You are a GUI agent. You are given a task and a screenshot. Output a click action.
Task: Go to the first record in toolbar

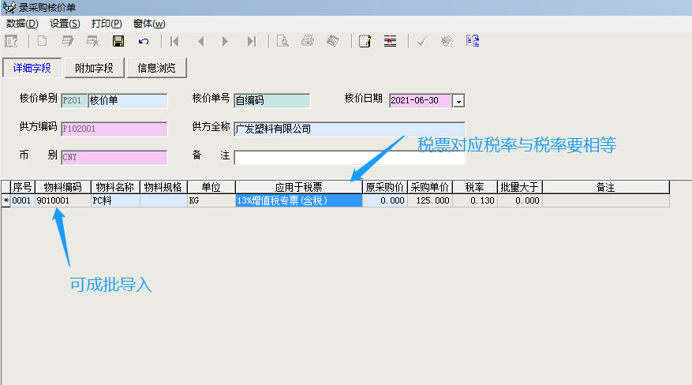(174, 41)
